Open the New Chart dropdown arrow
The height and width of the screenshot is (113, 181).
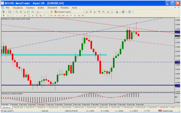[7, 12]
